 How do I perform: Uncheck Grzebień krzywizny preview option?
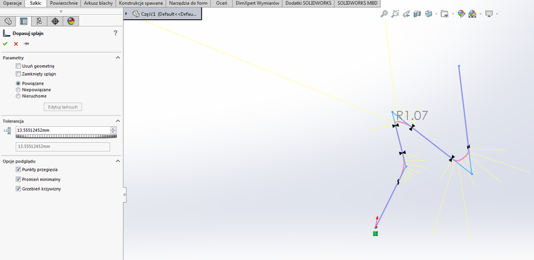pos(18,189)
